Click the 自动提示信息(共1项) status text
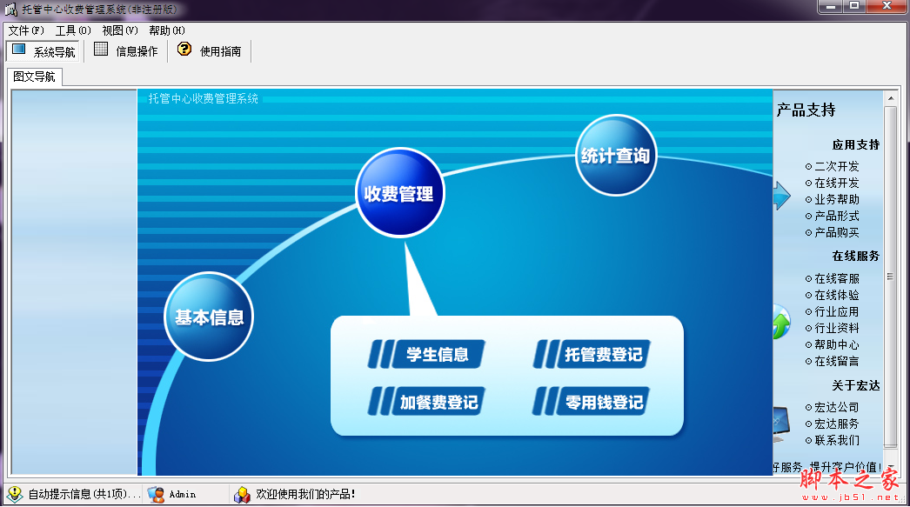910x507 pixels. click(84, 494)
